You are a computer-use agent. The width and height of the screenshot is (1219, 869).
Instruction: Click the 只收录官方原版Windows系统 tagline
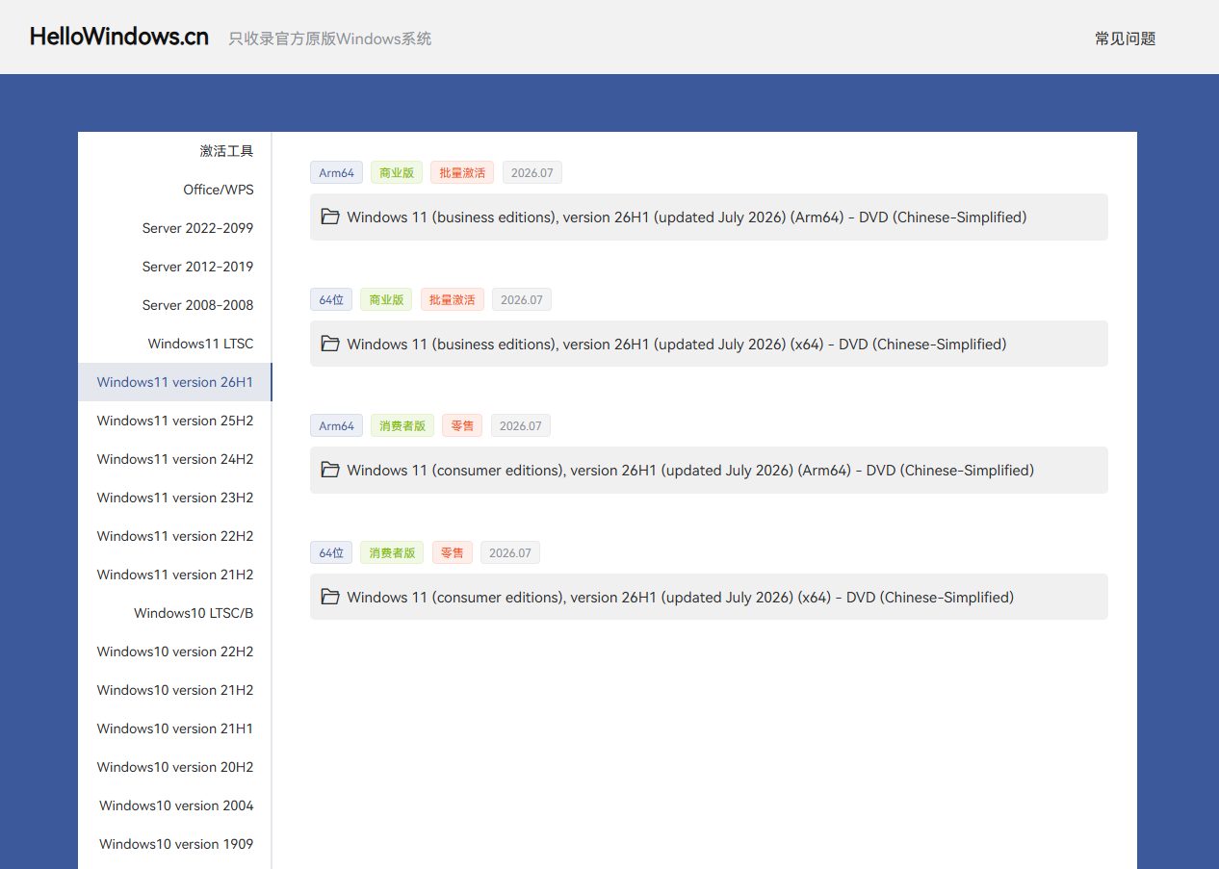[x=329, y=38]
